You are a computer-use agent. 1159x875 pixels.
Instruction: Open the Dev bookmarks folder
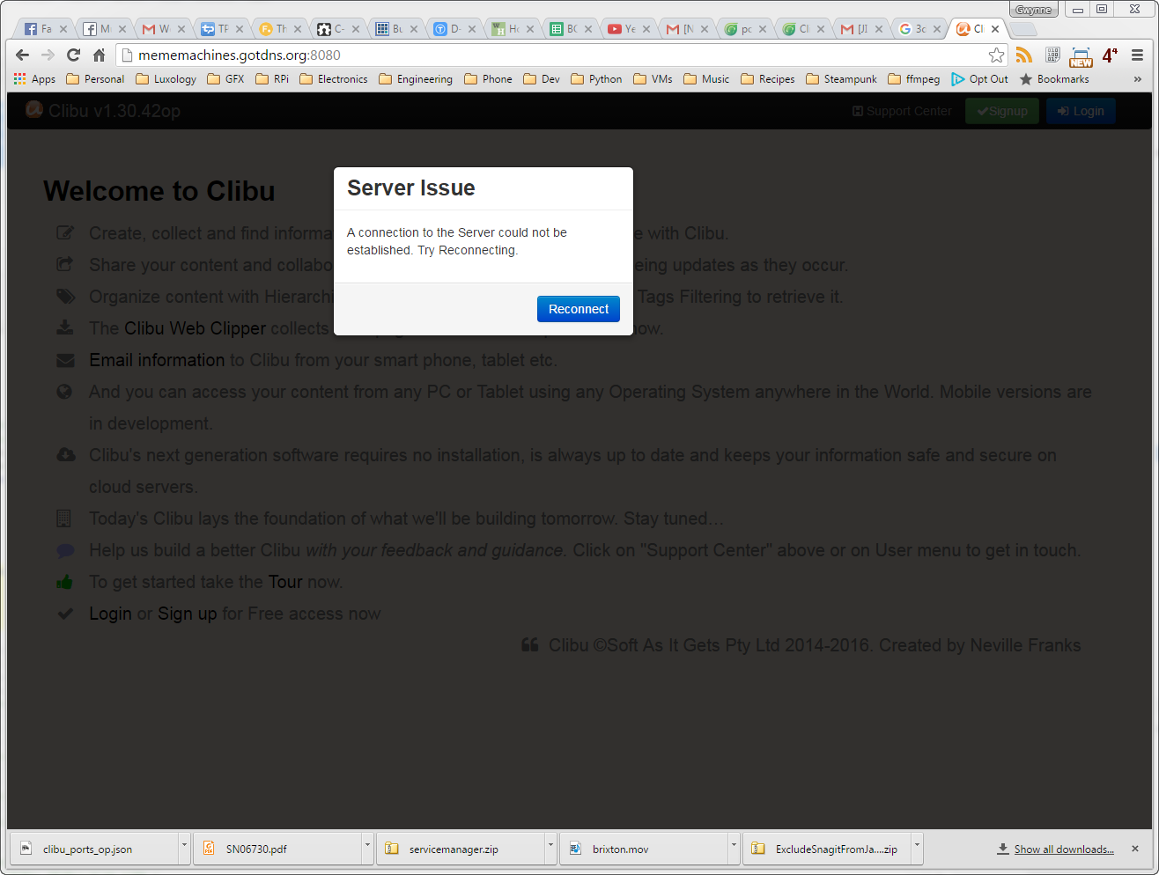pos(542,79)
